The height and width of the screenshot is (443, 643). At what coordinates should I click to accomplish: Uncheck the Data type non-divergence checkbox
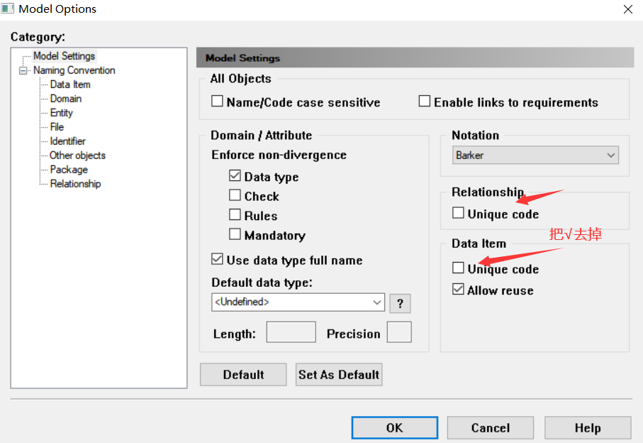pyautogui.click(x=235, y=176)
